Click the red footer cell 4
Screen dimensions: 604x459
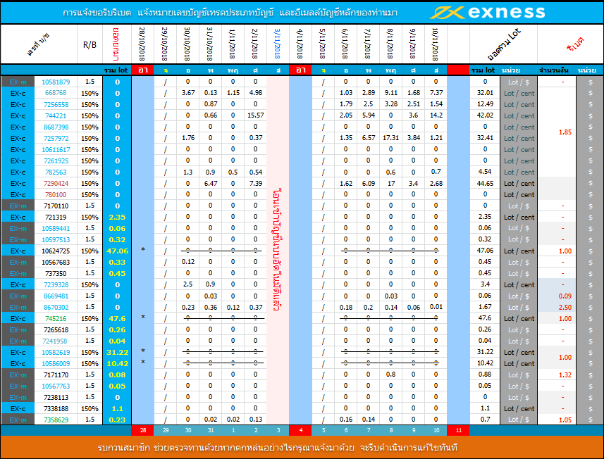pyautogui.click(x=300, y=430)
